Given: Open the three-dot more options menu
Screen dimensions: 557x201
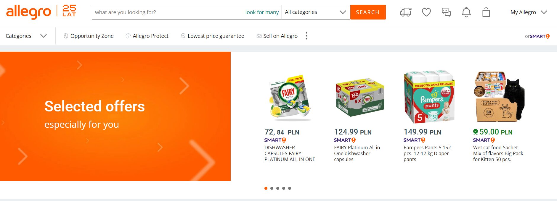Looking at the screenshot, I should 306,36.
